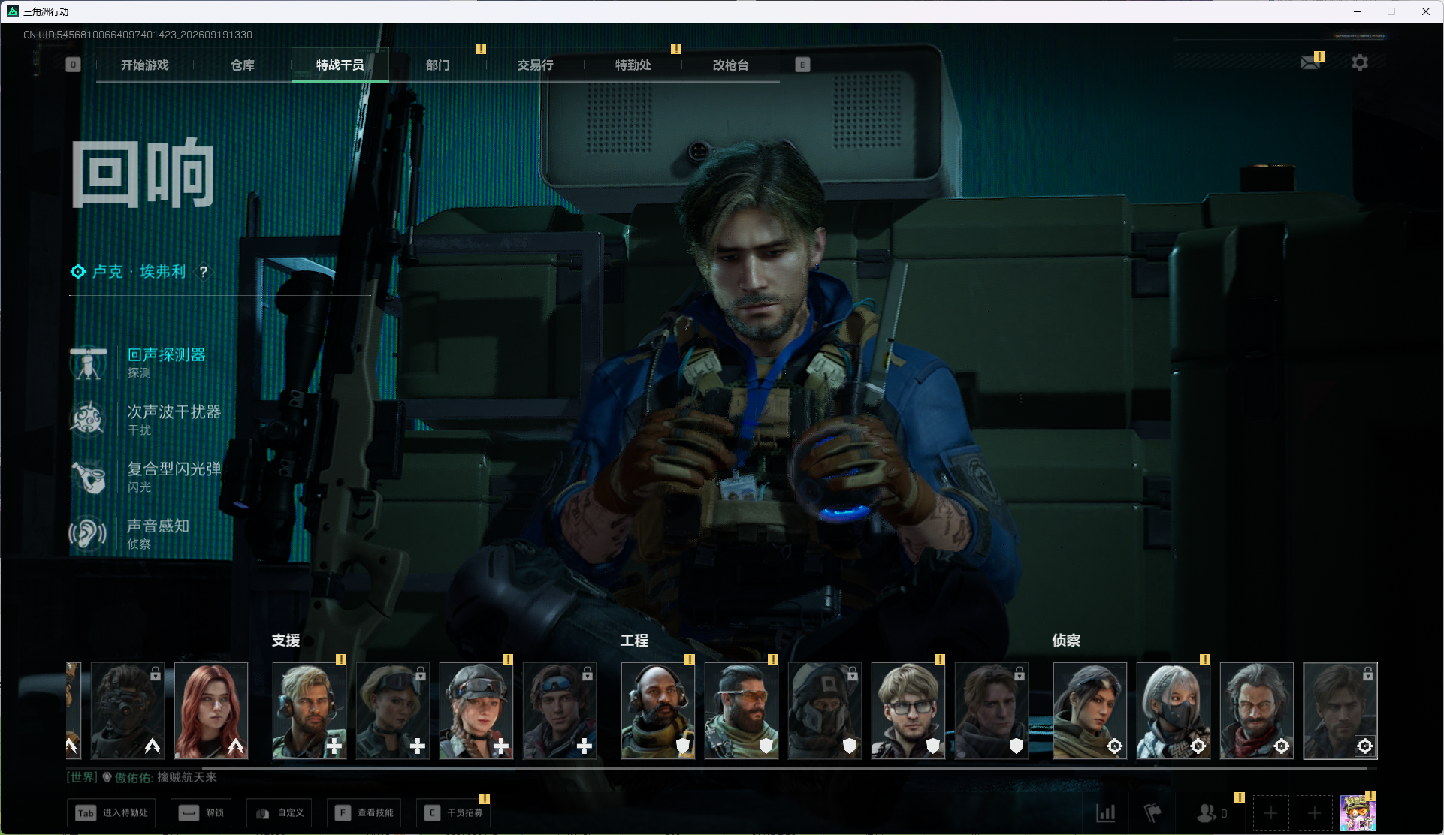
Task: Switch to the 开始游戏 tab
Action: pos(145,65)
